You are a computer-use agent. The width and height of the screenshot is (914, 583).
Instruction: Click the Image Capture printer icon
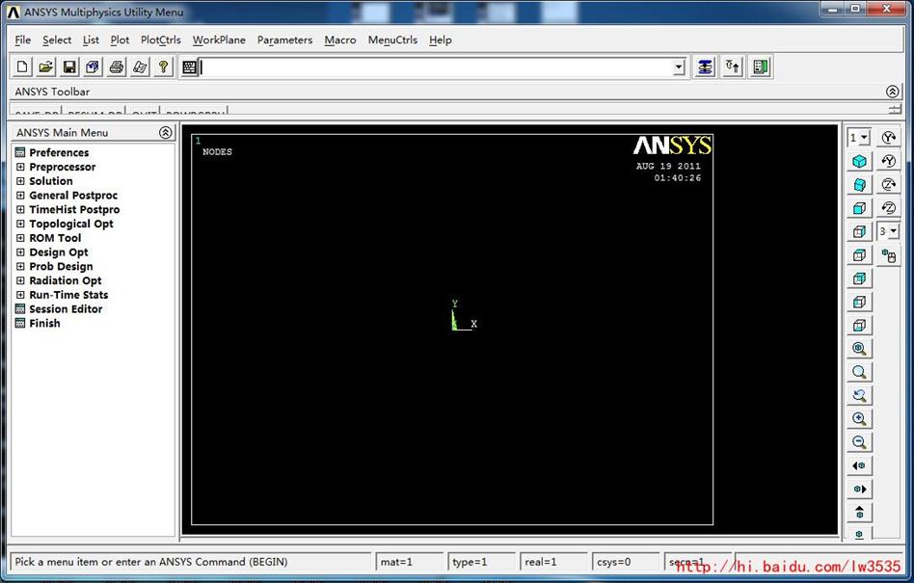click(x=117, y=67)
